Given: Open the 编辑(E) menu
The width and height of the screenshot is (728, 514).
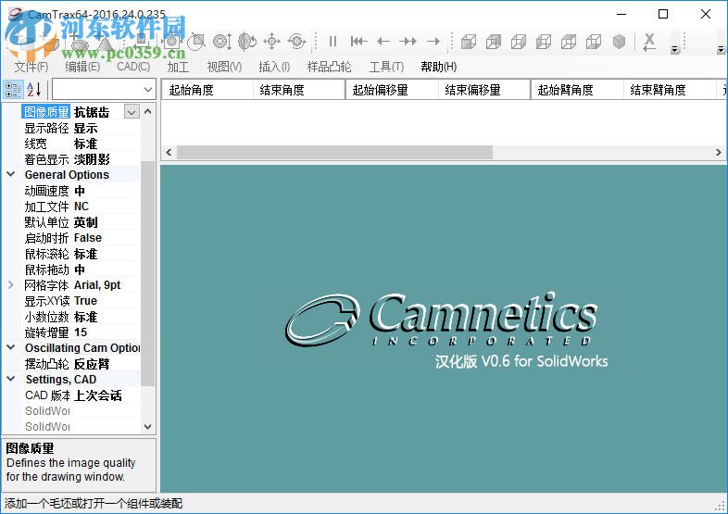Looking at the screenshot, I should coord(82,67).
